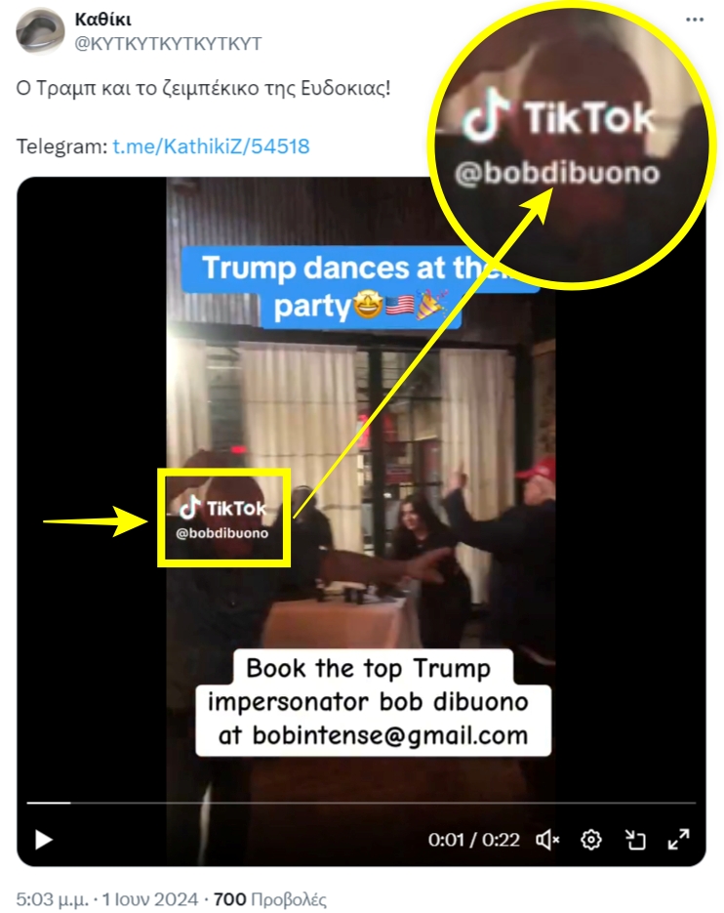Click the TikTok logo watermark in video

[222, 508]
